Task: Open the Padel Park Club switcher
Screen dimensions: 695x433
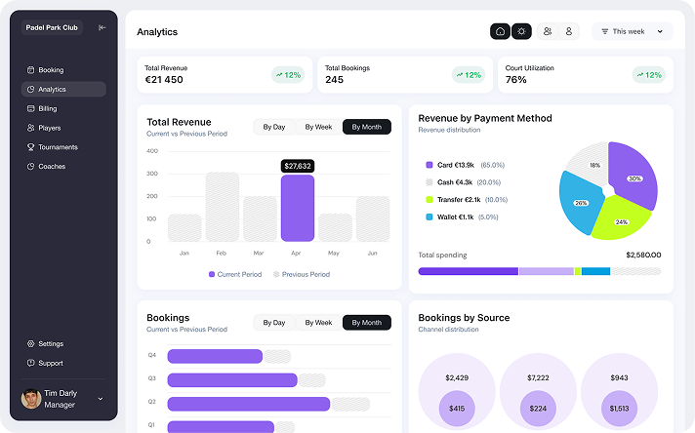Action: pos(54,27)
